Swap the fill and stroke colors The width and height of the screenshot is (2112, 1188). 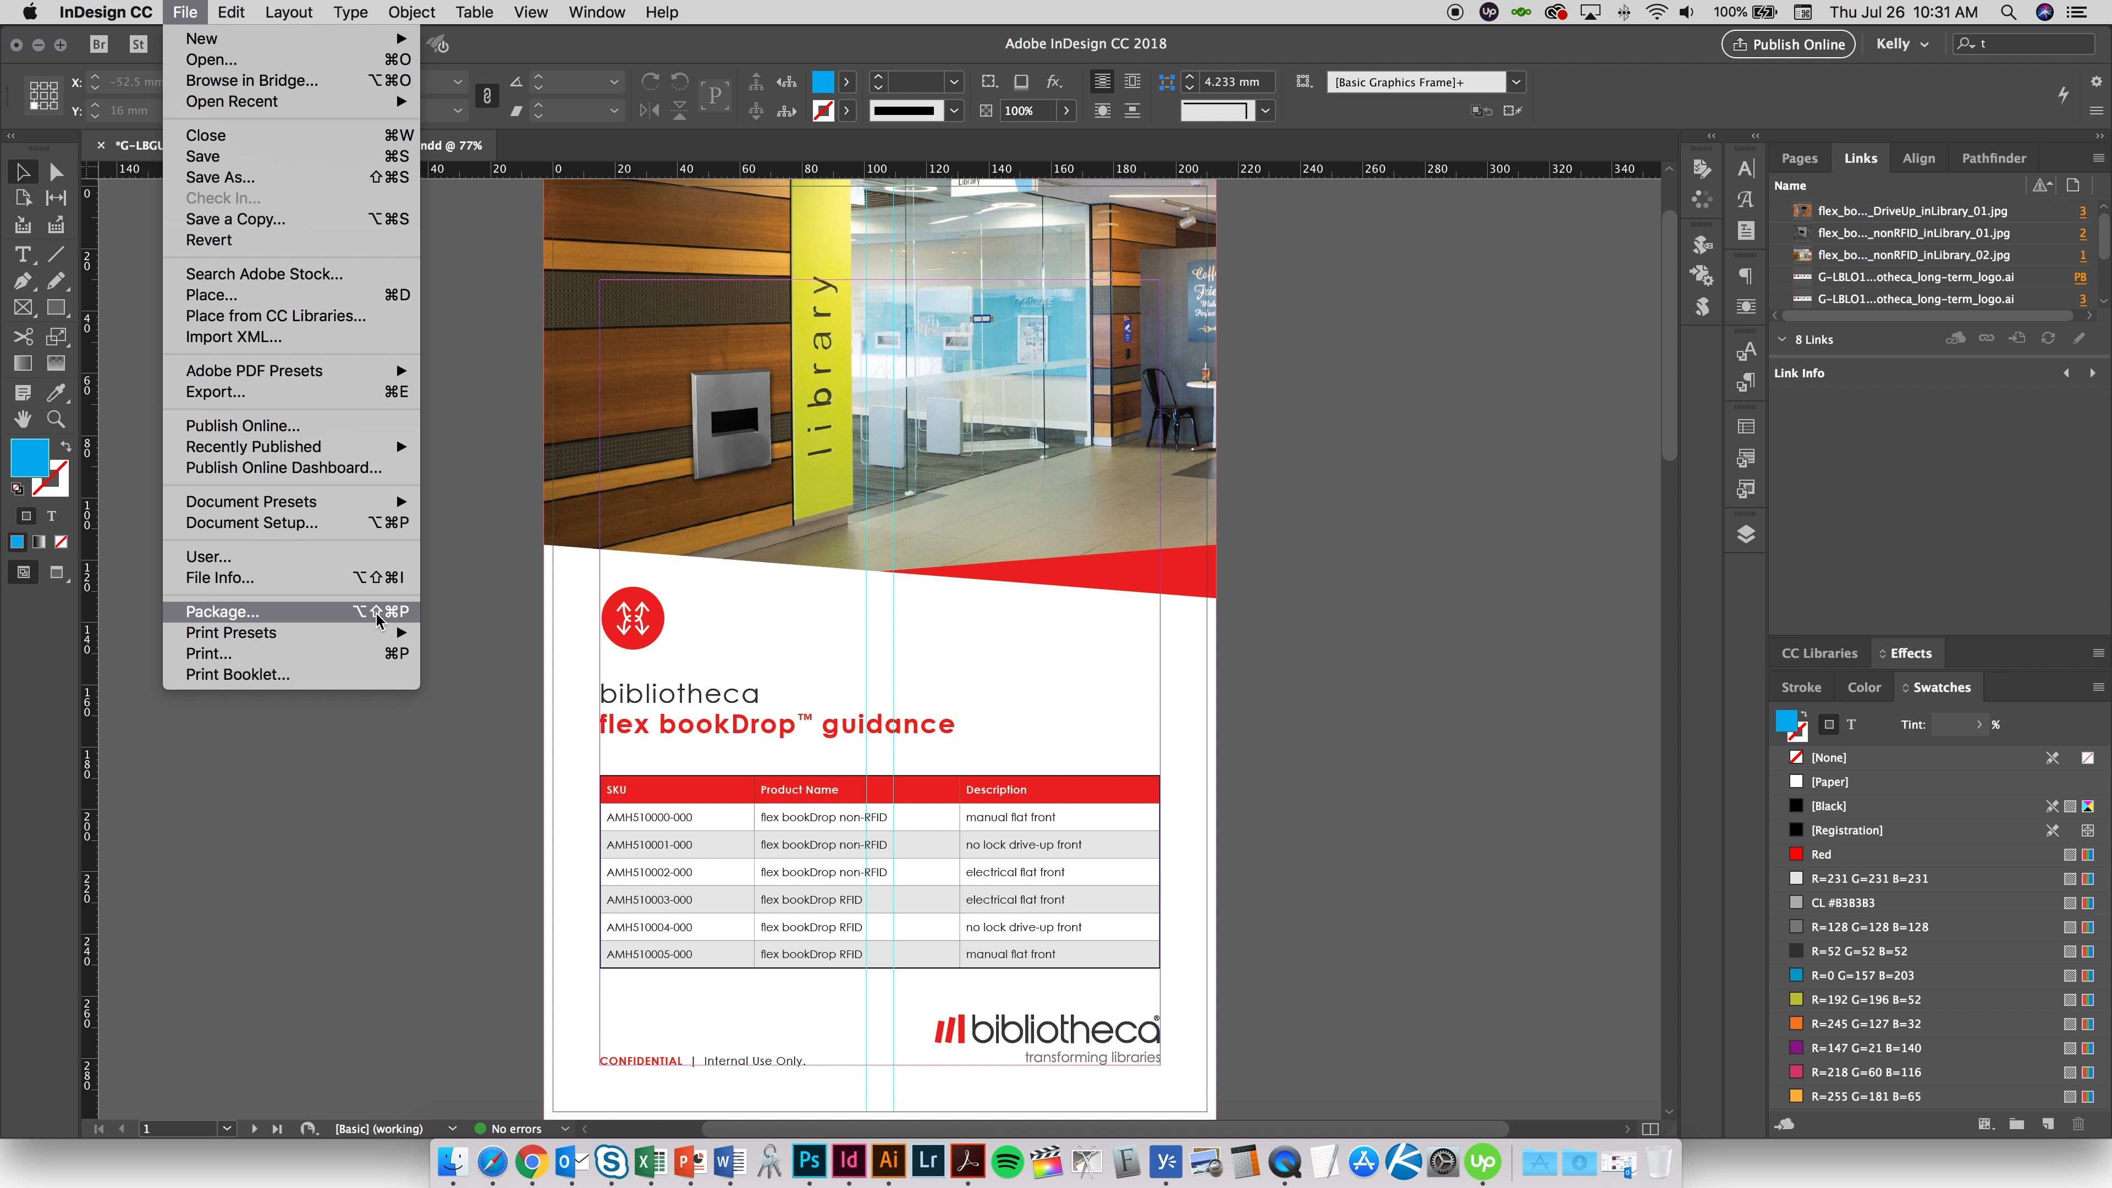point(65,447)
